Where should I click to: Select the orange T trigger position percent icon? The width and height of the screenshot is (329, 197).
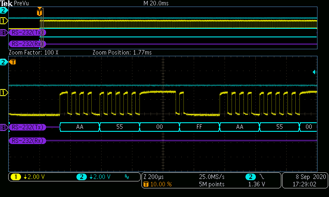tap(145, 185)
